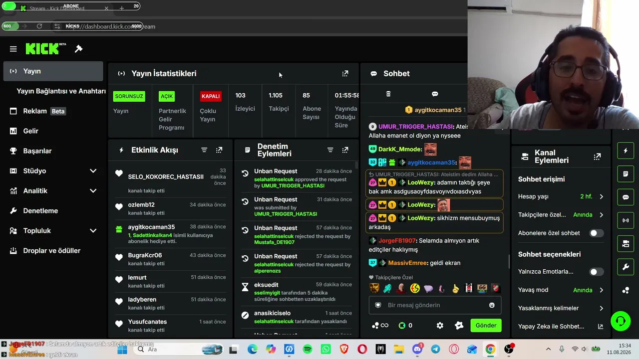This screenshot has width=639, height=359.
Task: Click the badge icon left of Gönder
Action: (x=459, y=326)
